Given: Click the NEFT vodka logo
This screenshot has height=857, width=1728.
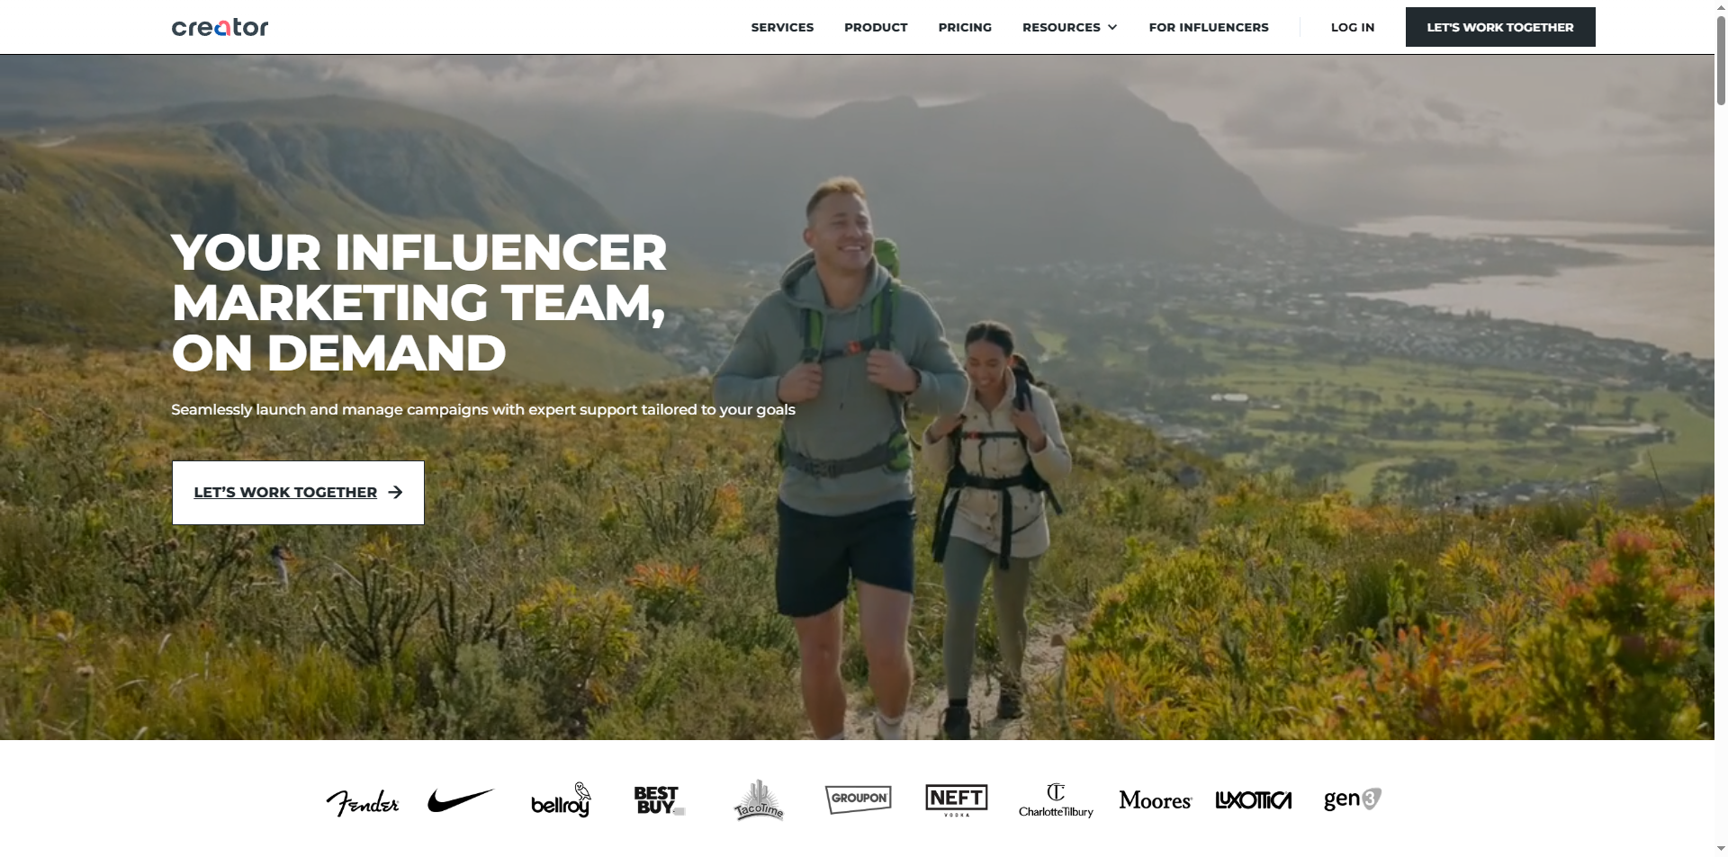Looking at the screenshot, I should (957, 799).
